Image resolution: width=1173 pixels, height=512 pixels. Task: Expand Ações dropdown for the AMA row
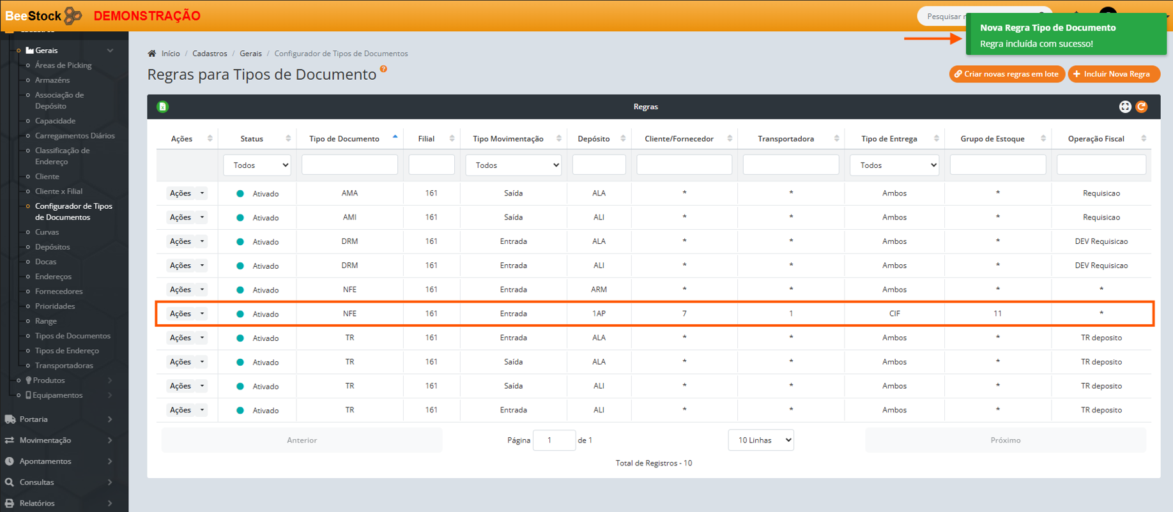coord(203,193)
